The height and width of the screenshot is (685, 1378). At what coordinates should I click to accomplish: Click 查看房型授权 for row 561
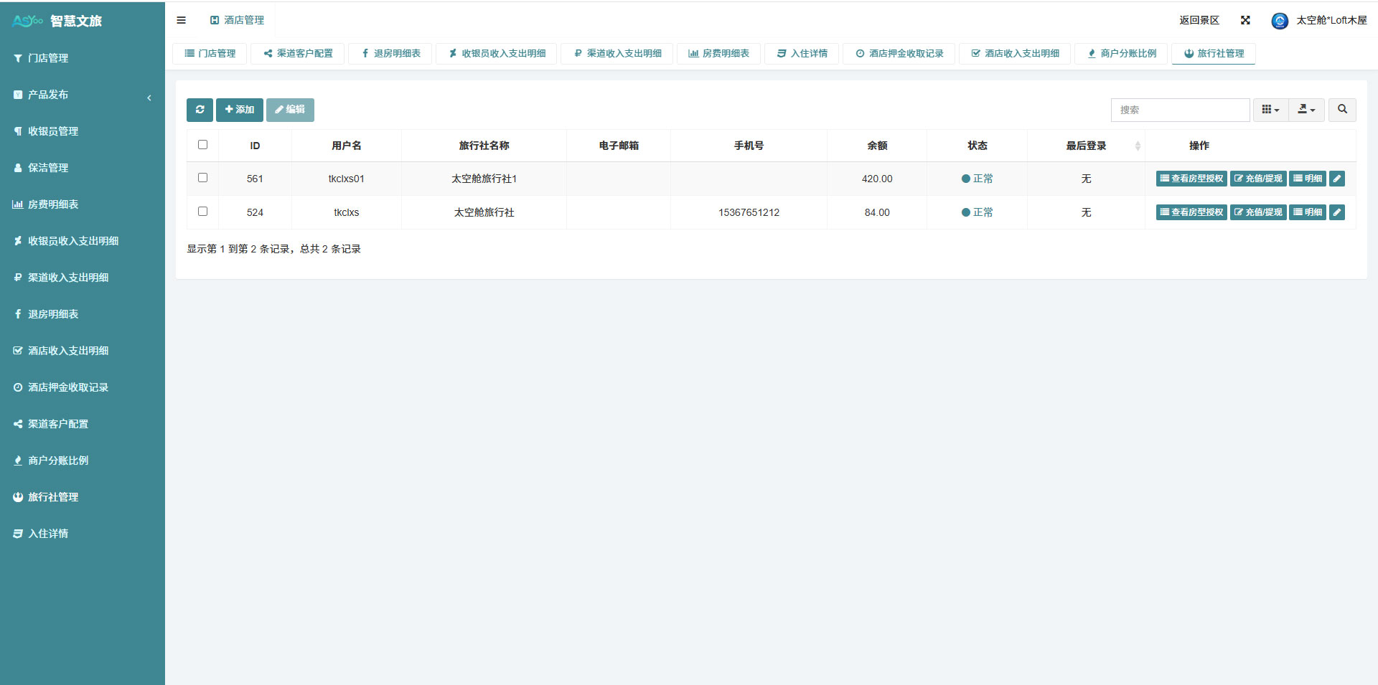click(1191, 179)
